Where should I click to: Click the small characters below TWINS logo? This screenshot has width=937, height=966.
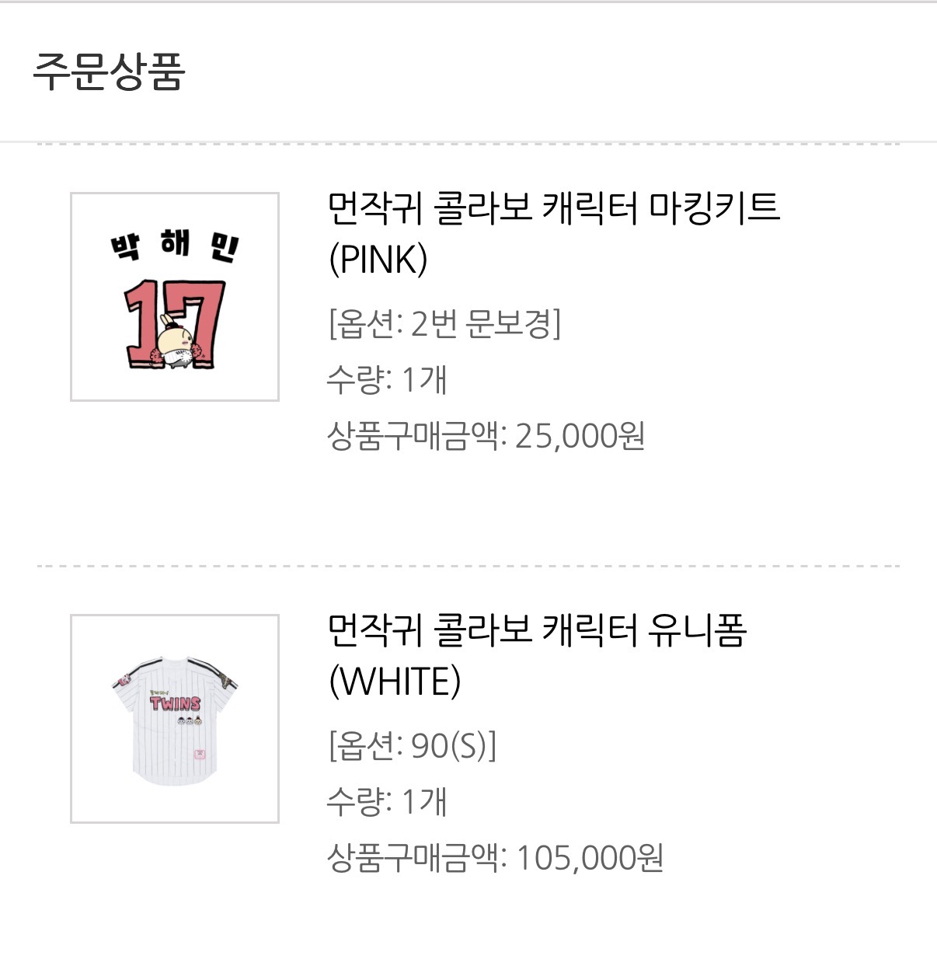188,721
